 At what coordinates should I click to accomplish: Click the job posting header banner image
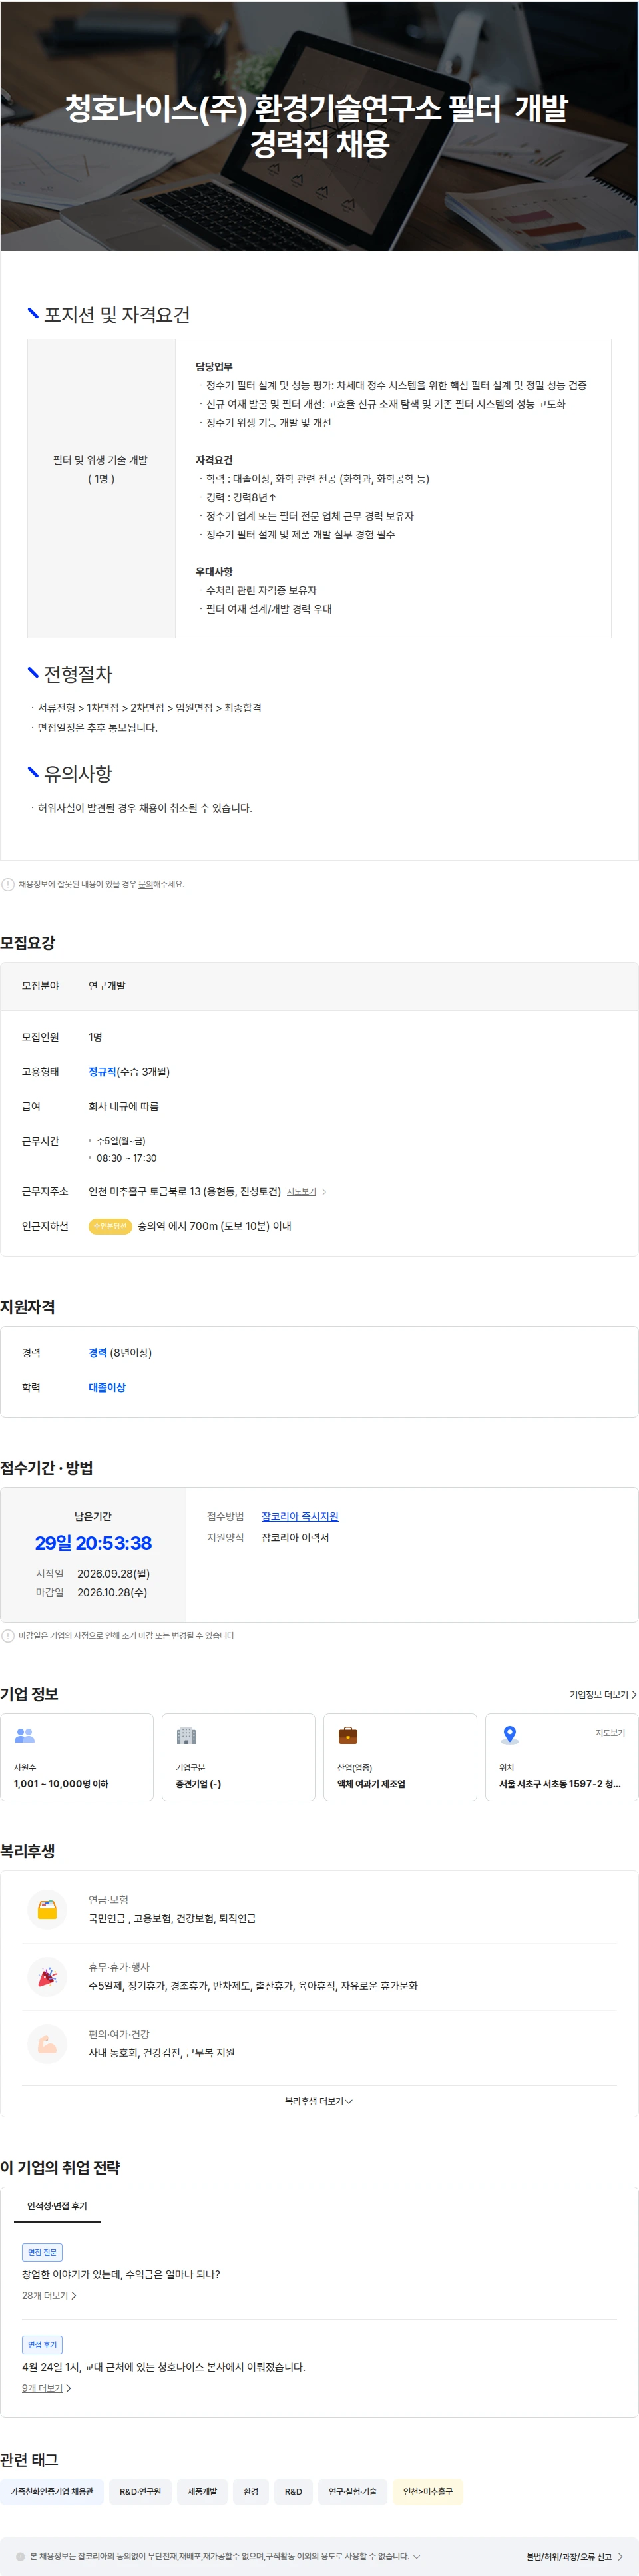(319, 125)
